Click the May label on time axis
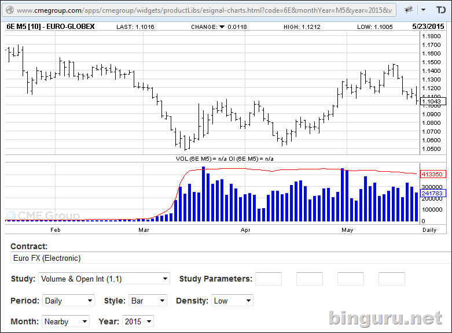The height and width of the screenshot is (333, 452). (x=347, y=230)
